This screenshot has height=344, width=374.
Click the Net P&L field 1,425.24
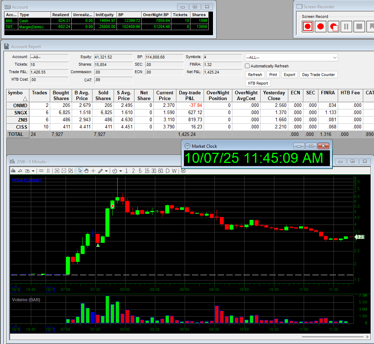click(x=223, y=72)
